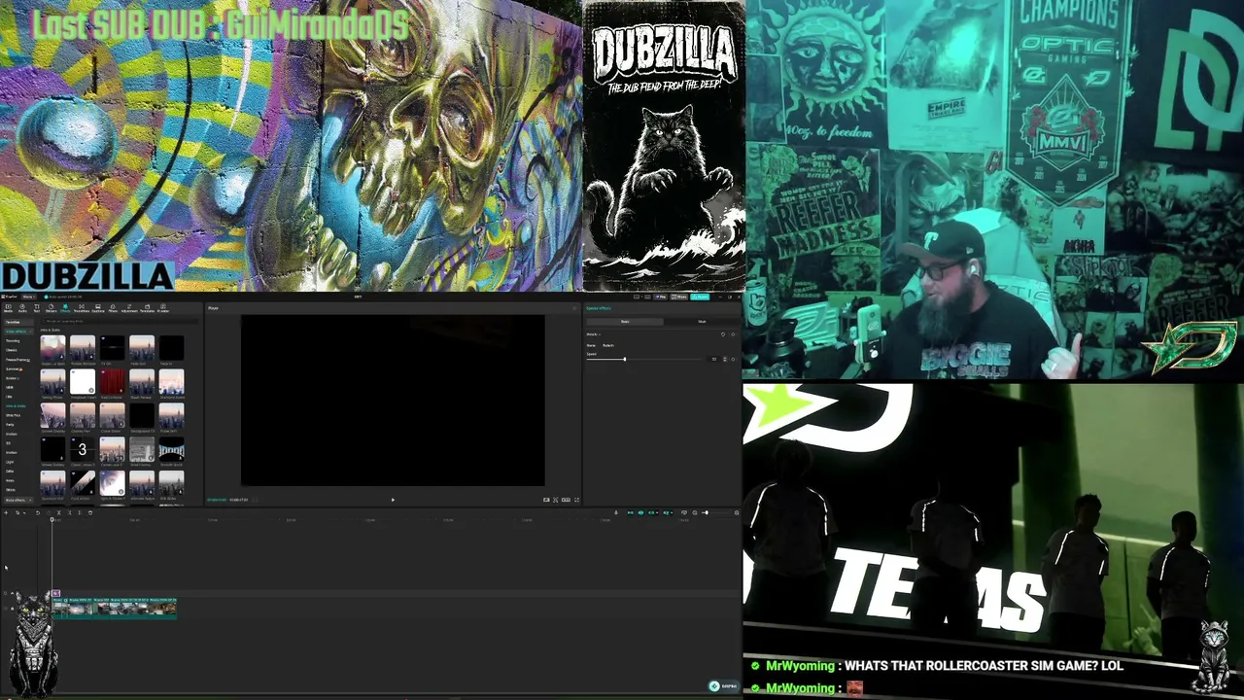Click the floating button at the timeline's bottom-right corner

pos(722,686)
